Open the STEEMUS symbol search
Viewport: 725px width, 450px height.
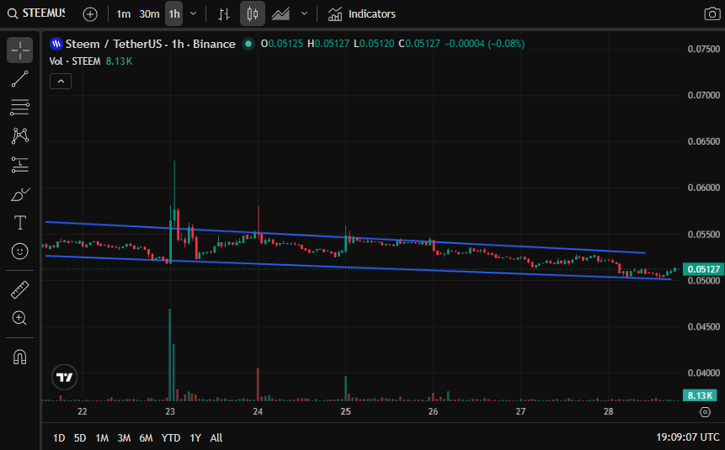click(x=36, y=13)
